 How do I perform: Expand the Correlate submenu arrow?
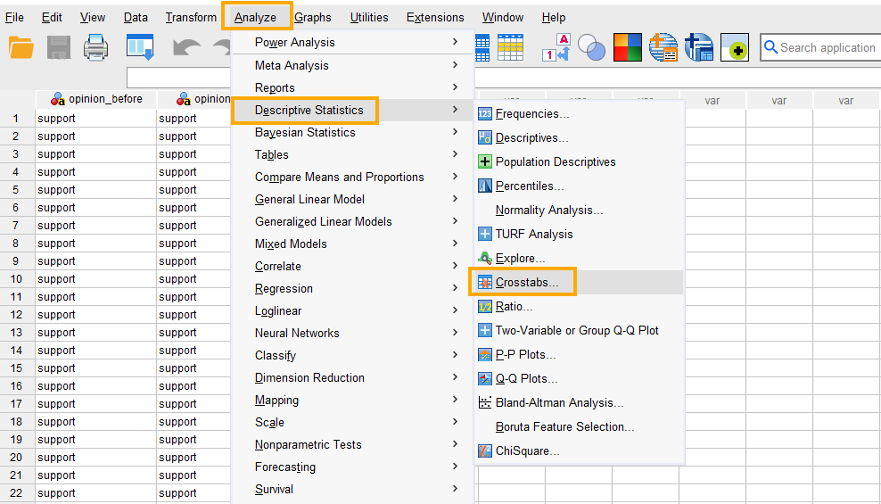[455, 266]
